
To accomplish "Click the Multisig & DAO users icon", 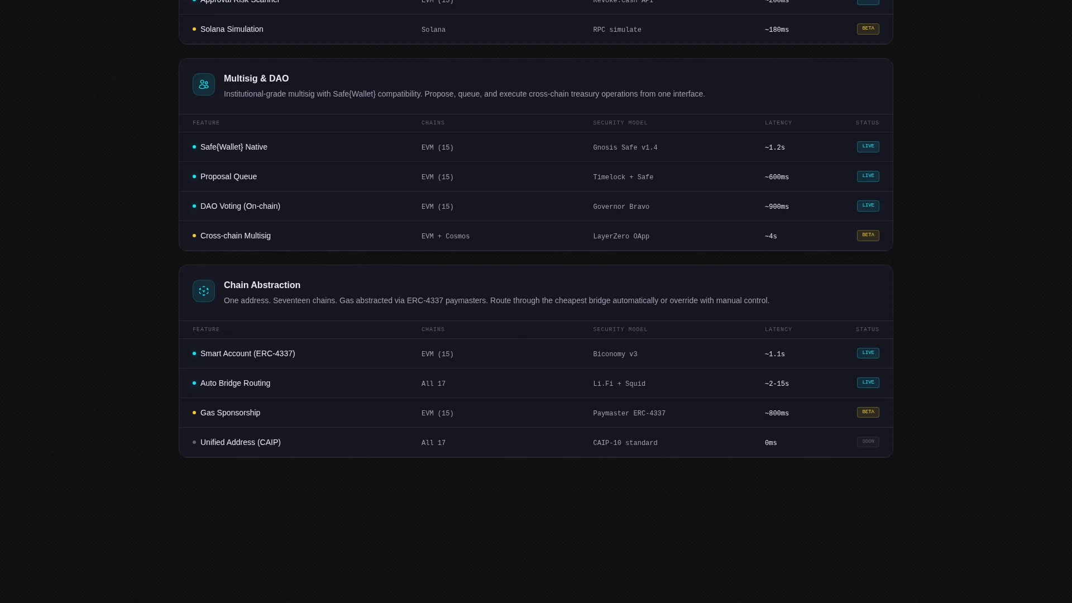I will click(204, 84).
